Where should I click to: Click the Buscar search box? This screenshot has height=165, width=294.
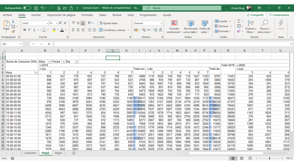[x=182, y=8]
